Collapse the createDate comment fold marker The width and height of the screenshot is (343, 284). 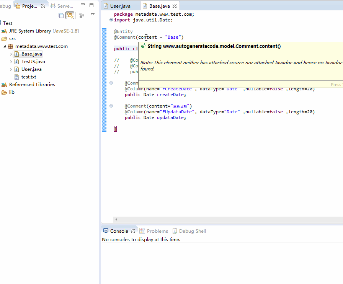[111, 83]
